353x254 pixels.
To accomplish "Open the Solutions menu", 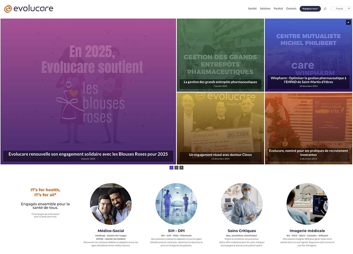I will pyautogui.click(x=265, y=8).
